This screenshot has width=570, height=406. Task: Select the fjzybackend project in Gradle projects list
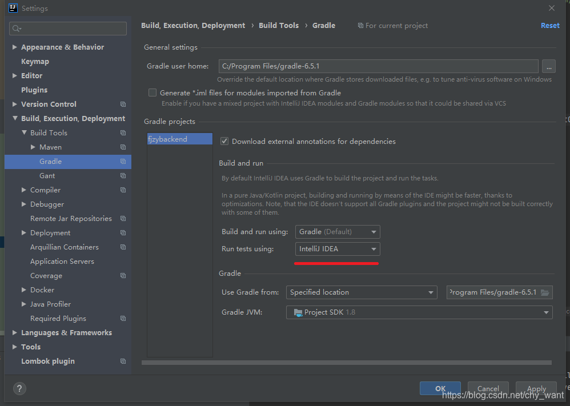tap(179, 139)
